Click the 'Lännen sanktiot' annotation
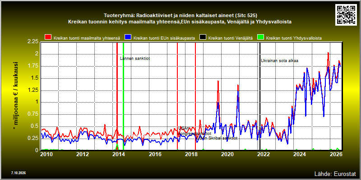 (x=135, y=58)
